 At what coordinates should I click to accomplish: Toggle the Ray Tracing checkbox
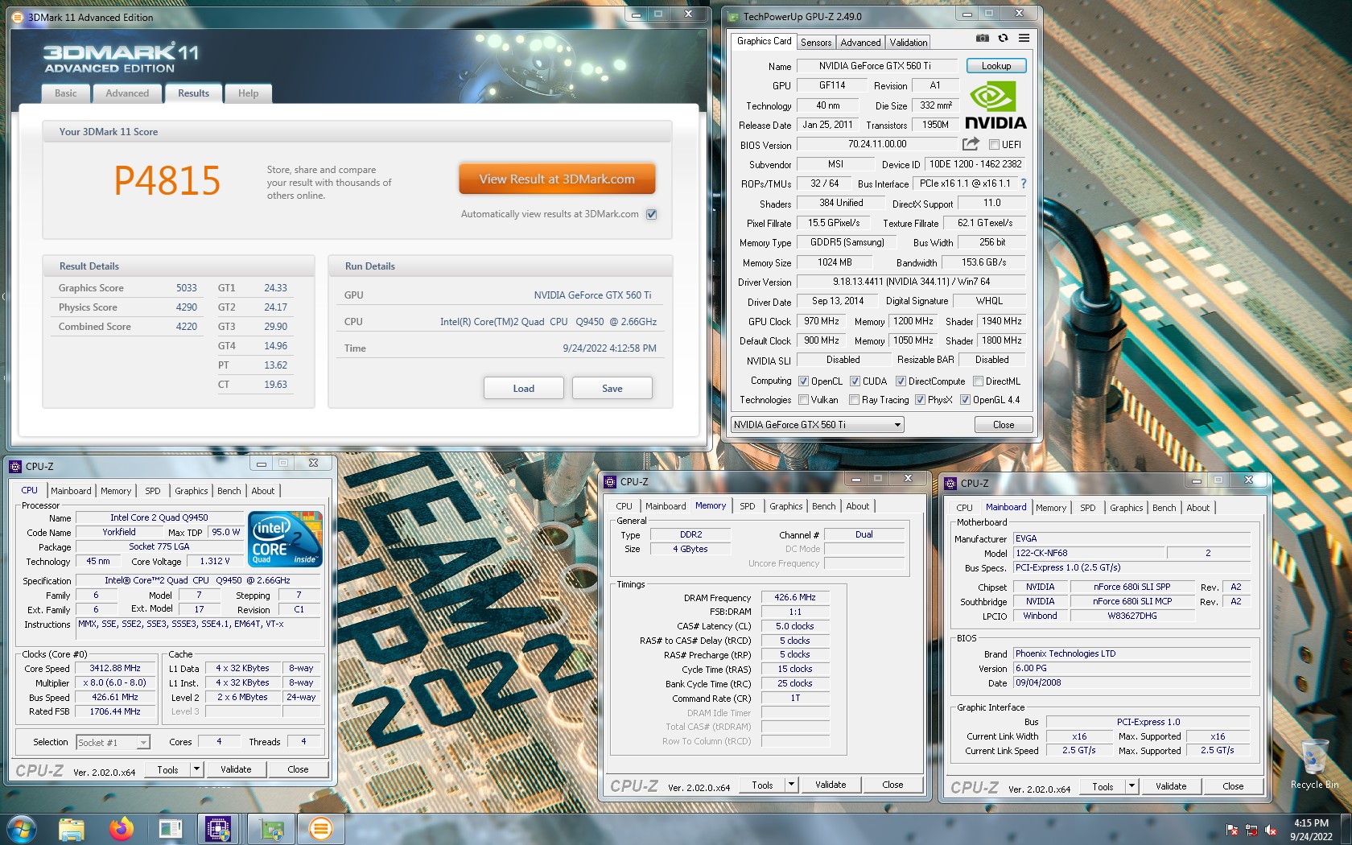pyautogui.click(x=855, y=400)
